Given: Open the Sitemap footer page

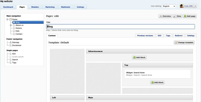Looking at the screenshot, I should tap(16, 42).
